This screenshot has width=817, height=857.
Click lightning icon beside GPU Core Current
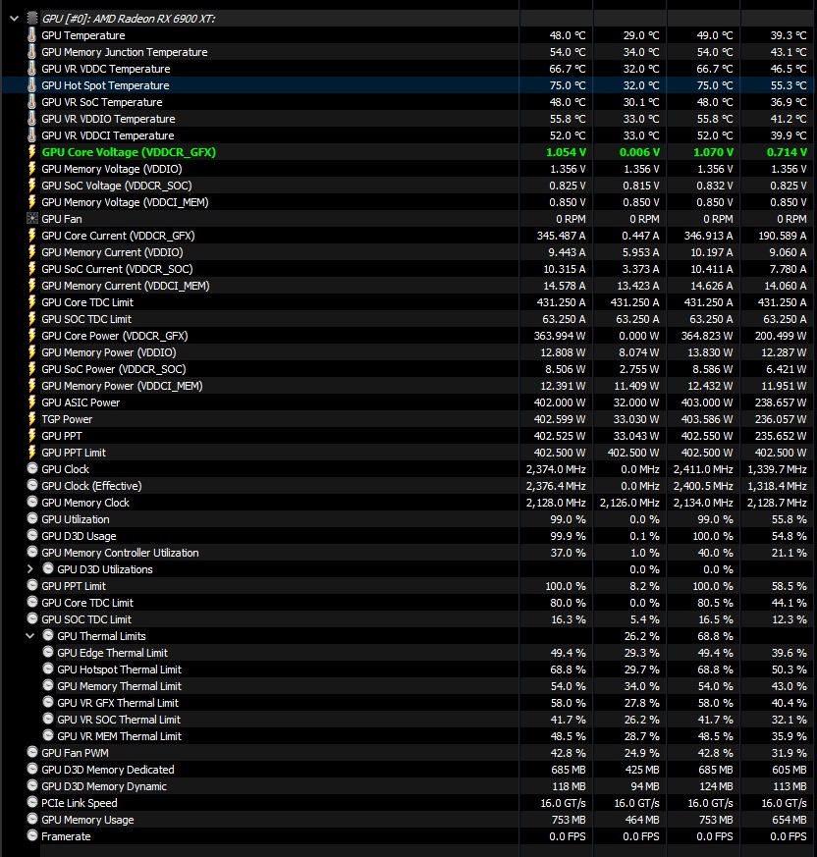click(x=31, y=236)
